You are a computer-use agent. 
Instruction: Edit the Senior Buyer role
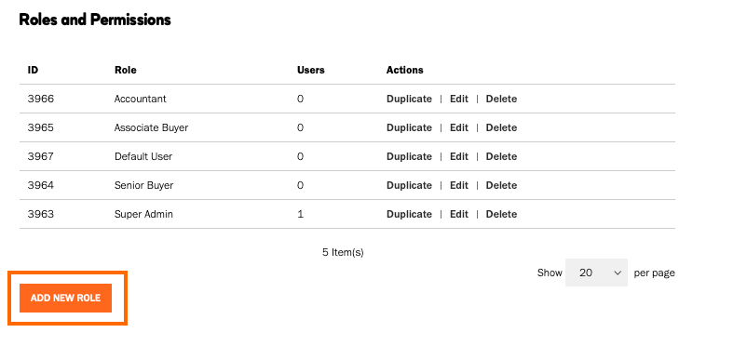coord(459,185)
